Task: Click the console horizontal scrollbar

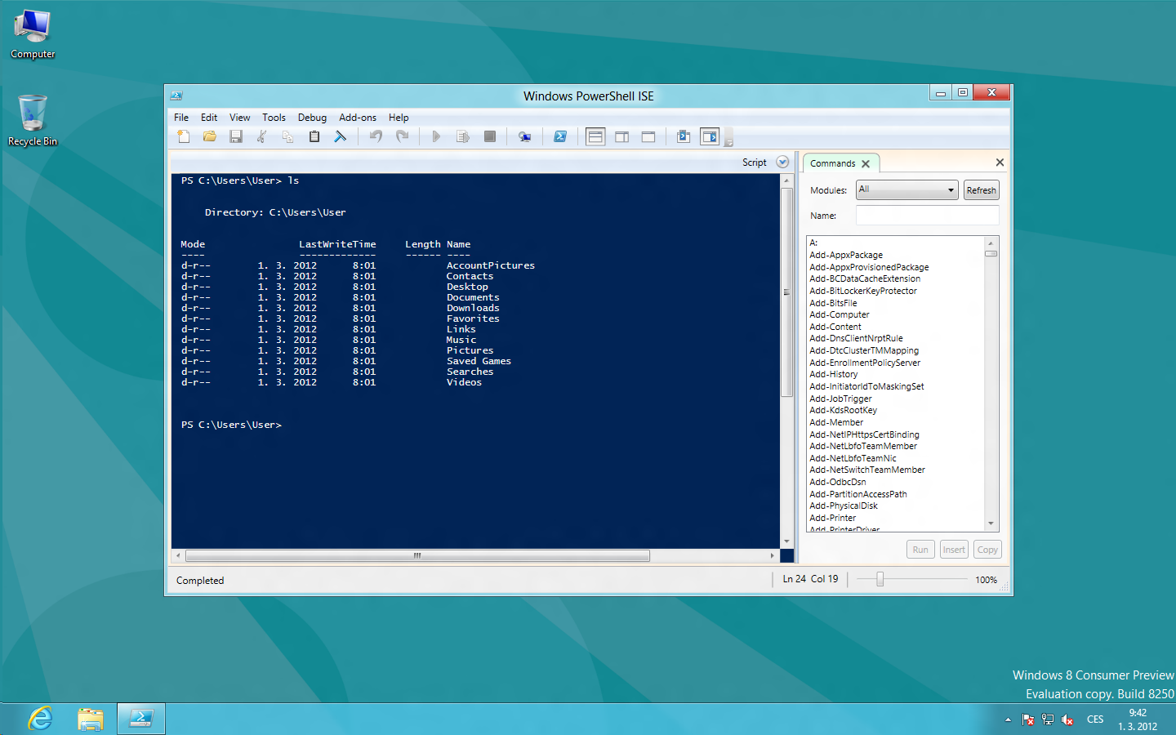Action: tap(417, 555)
